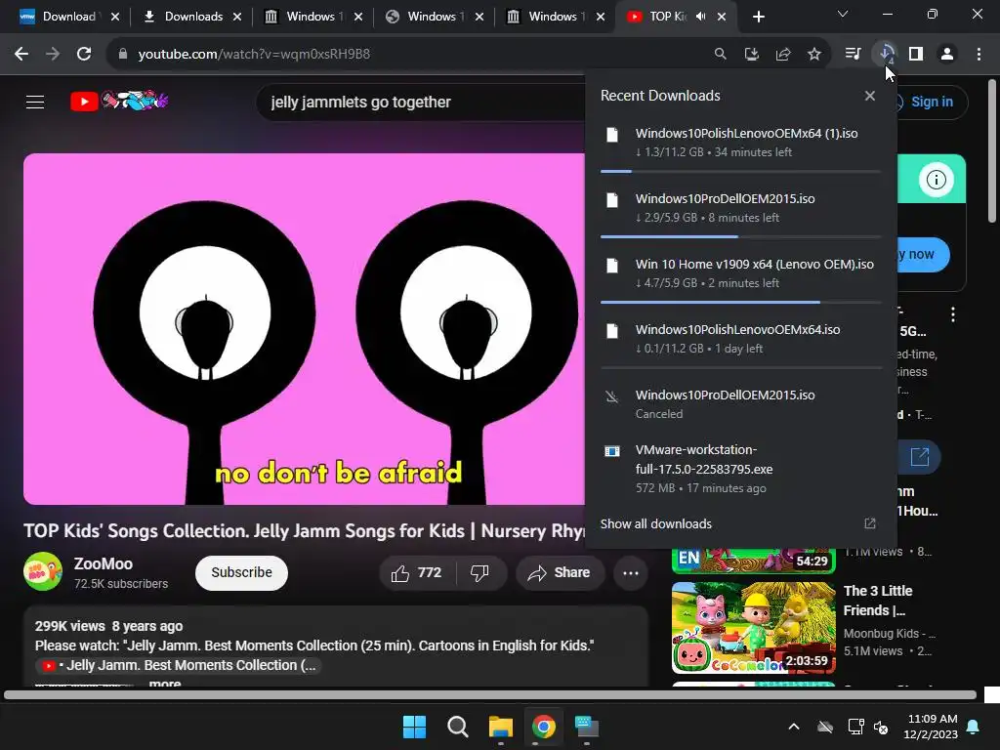Open the Windows Start menu

tap(414, 727)
